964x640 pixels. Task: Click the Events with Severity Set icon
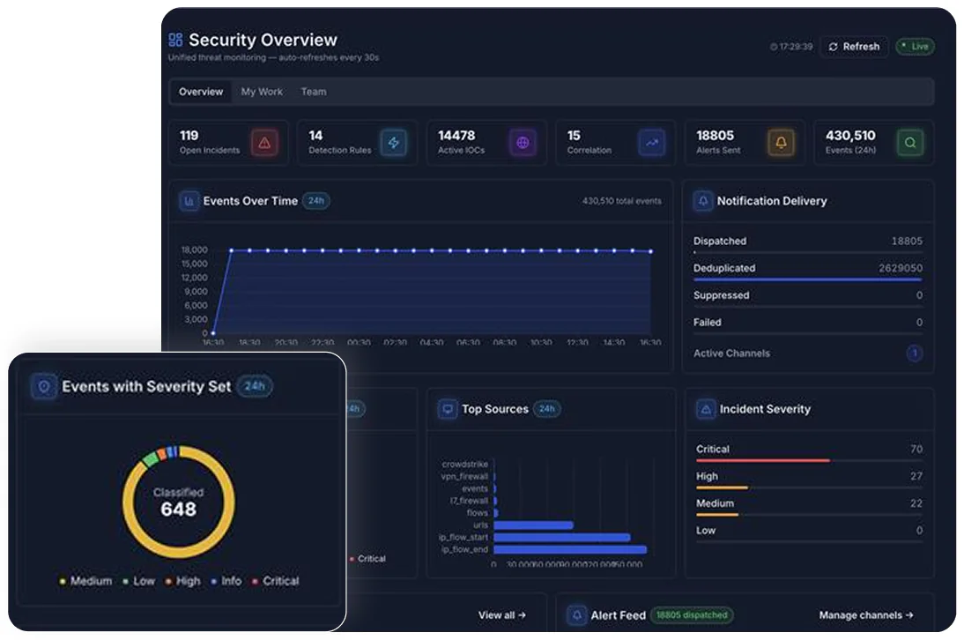click(44, 387)
